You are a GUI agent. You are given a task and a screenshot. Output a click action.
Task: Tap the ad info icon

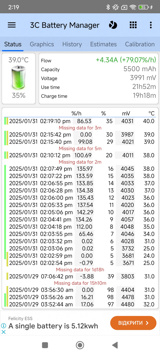4,326
